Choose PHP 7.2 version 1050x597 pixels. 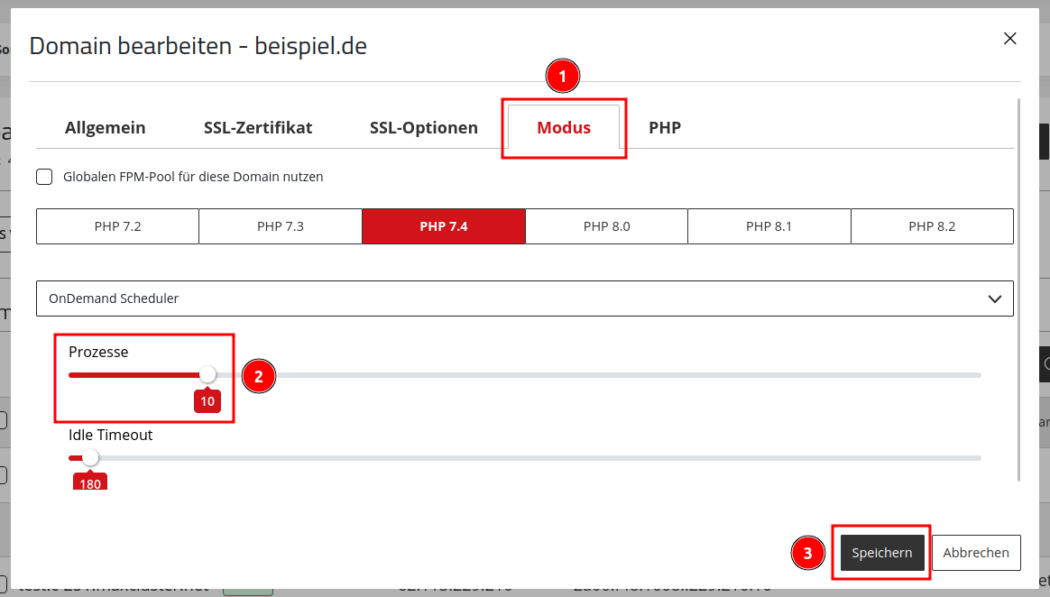click(118, 226)
